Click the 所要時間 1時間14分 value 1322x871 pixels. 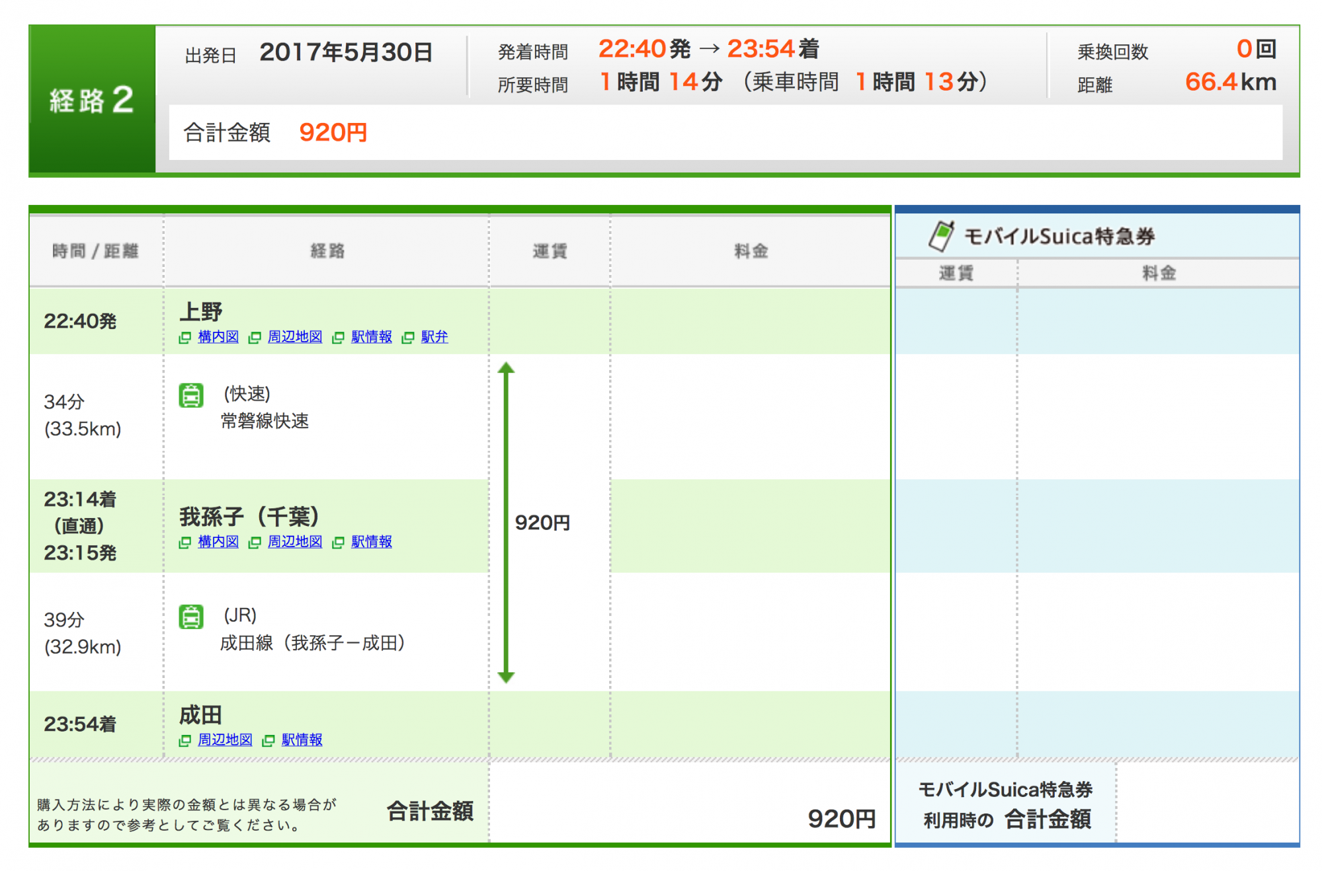(661, 82)
